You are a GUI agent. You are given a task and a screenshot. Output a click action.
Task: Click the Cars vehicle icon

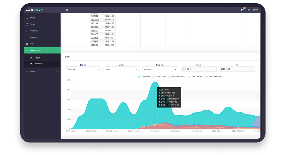pos(27,44)
